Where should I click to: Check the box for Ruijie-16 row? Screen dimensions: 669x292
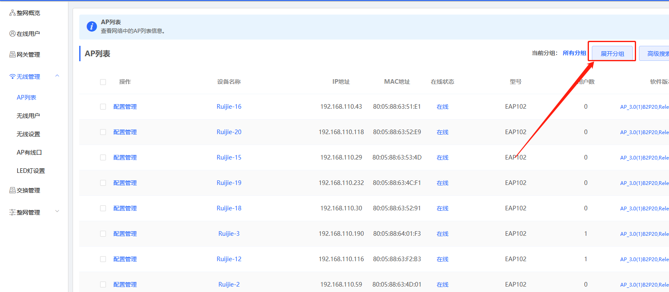(103, 107)
